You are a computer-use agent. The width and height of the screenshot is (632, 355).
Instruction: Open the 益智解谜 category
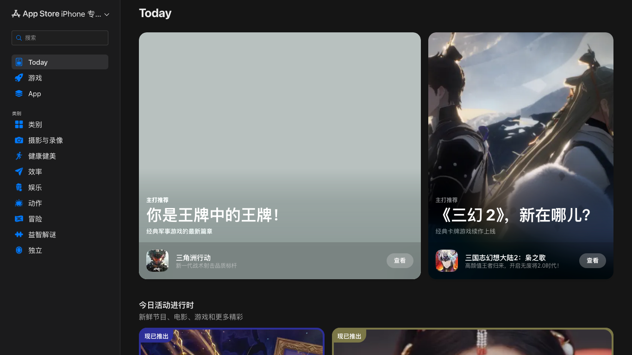[60, 234]
